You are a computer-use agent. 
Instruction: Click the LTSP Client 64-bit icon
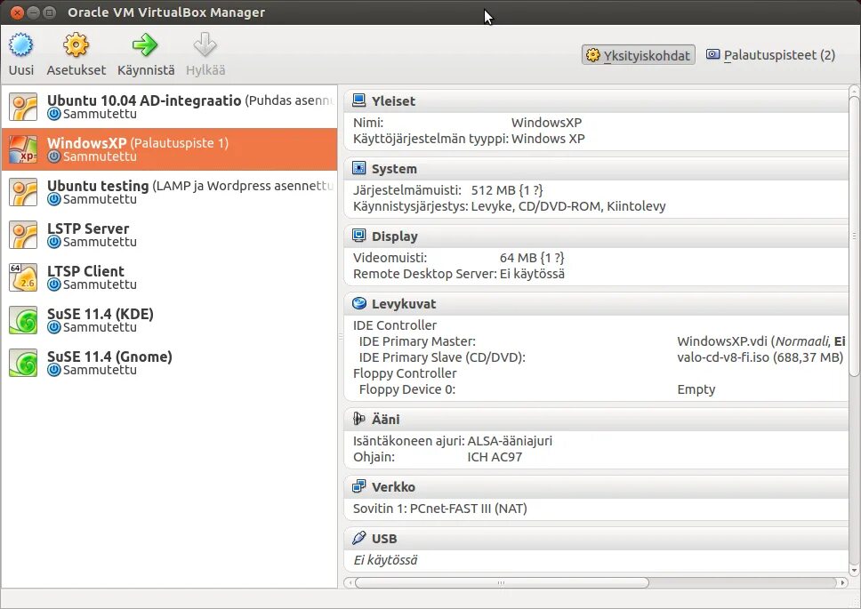[23, 277]
